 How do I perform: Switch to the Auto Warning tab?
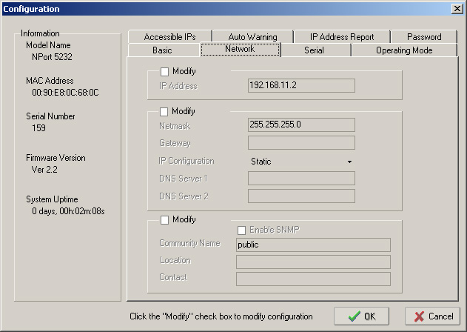click(x=252, y=37)
